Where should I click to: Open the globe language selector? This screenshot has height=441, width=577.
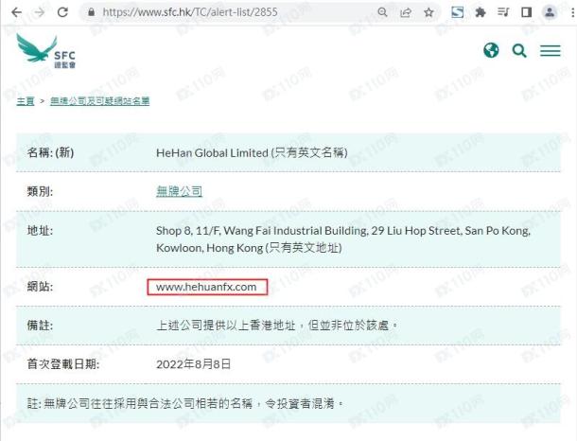point(491,50)
